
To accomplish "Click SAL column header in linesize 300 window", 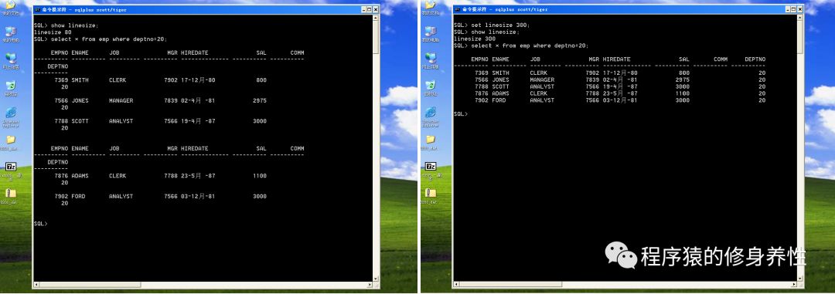I will (684, 59).
